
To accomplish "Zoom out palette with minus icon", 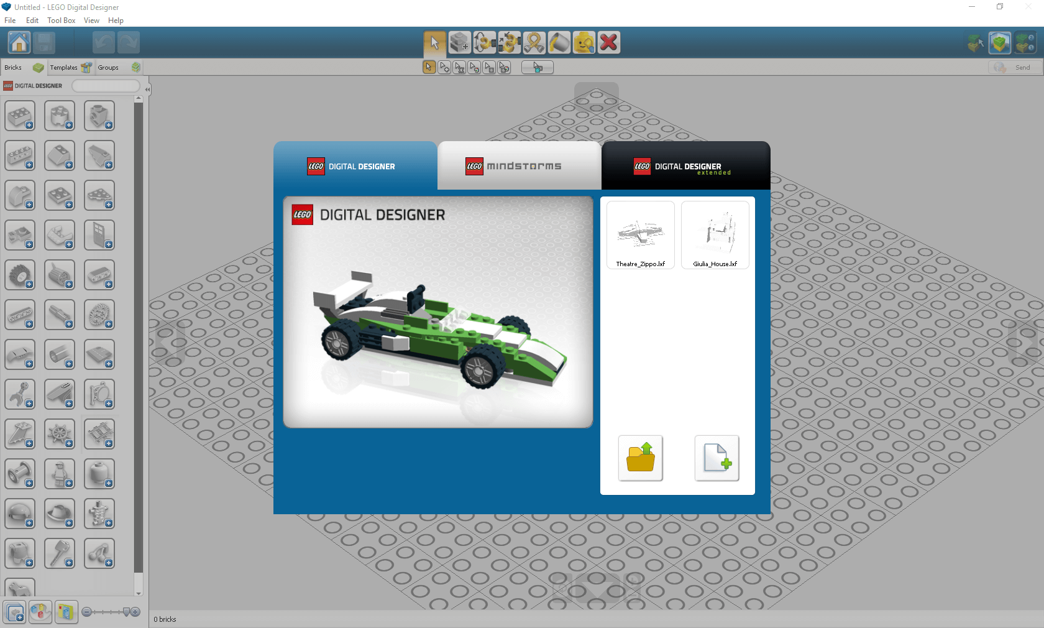I will tap(87, 612).
